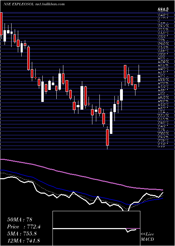Screen dimensions: 175x246
Task: Select the 50MA : 78 readout
Action: pos(20,220)
